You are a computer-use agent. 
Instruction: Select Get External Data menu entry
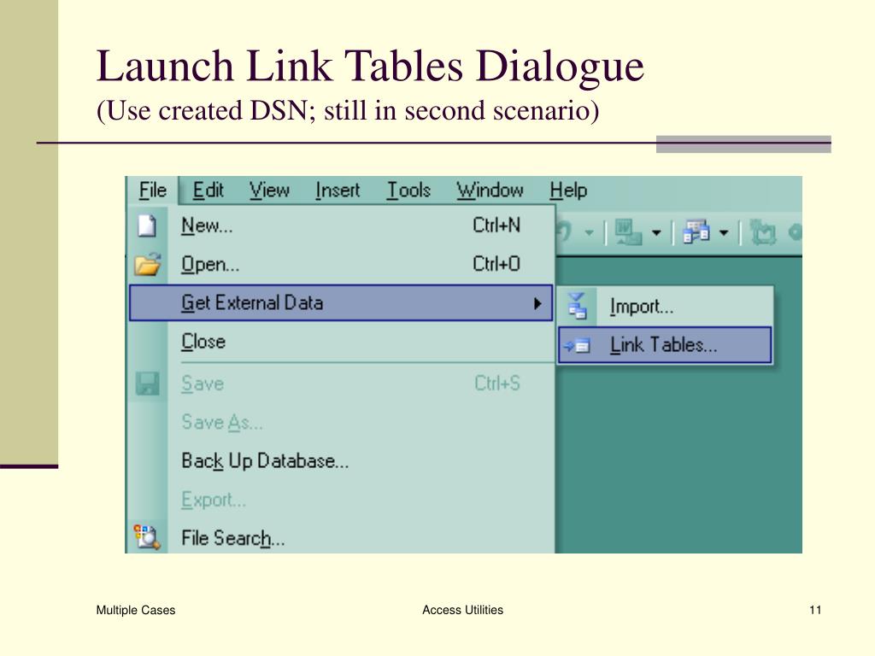coord(341,303)
